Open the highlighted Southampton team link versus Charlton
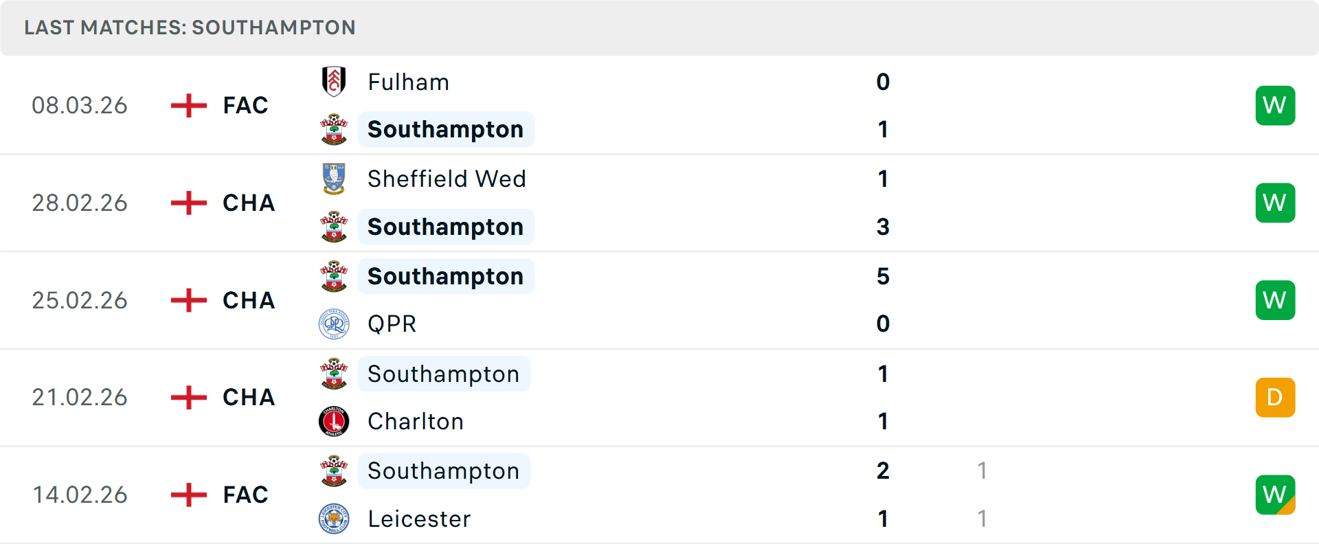This screenshot has width=1319, height=544. click(444, 374)
